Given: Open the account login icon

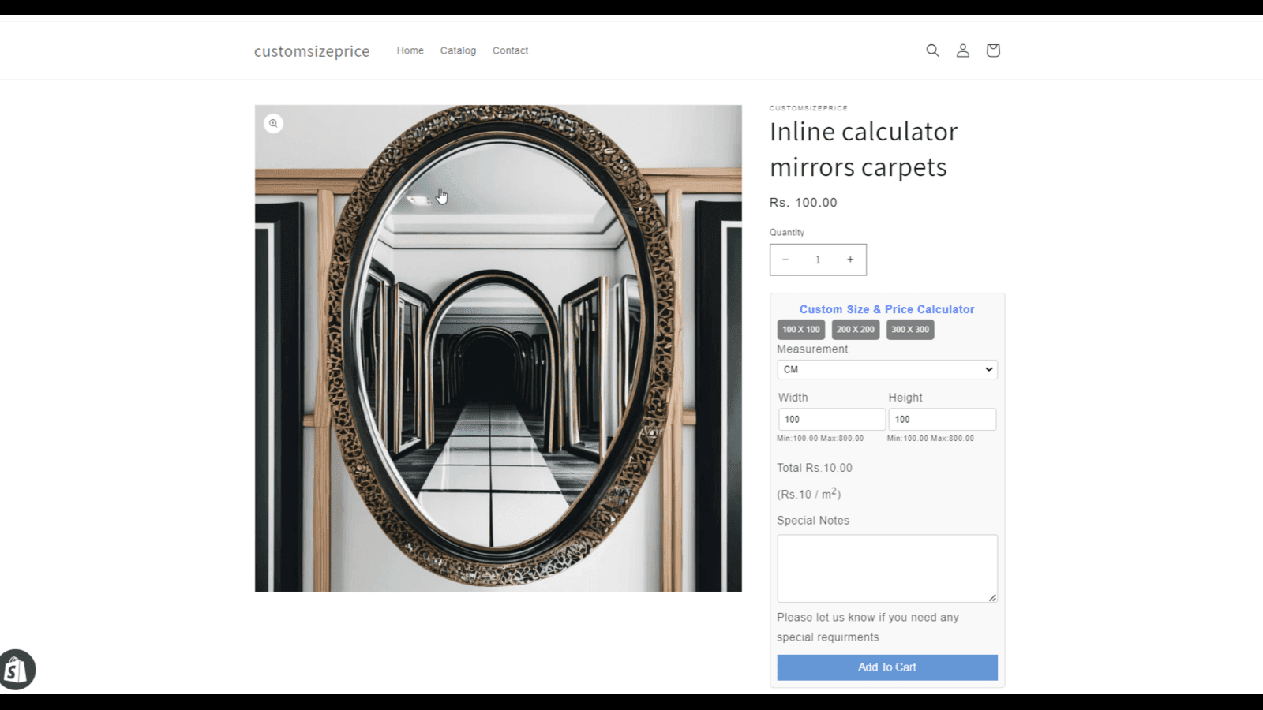Looking at the screenshot, I should point(962,50).
